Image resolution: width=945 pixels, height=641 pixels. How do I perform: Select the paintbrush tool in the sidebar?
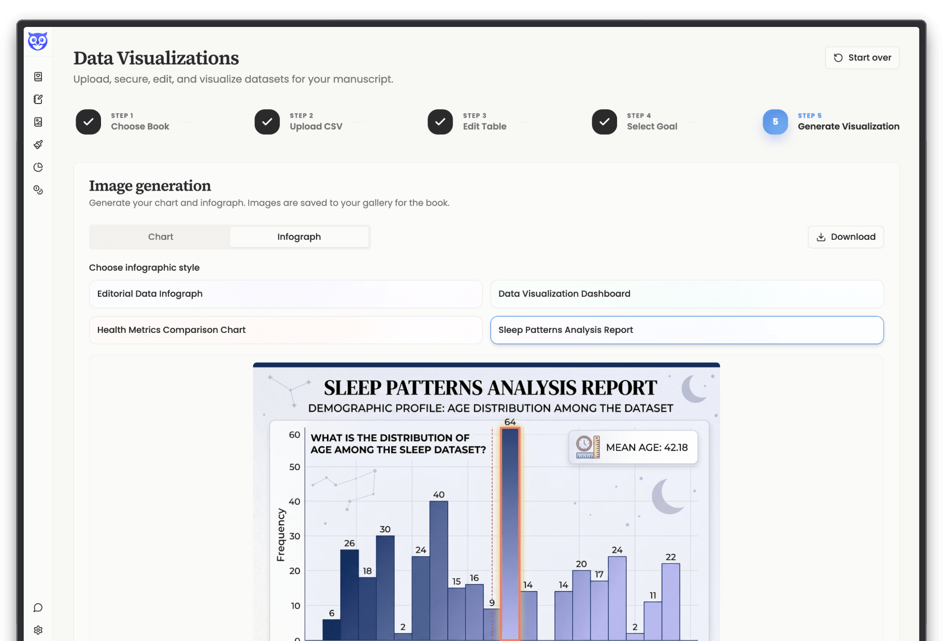pos(38,144)
